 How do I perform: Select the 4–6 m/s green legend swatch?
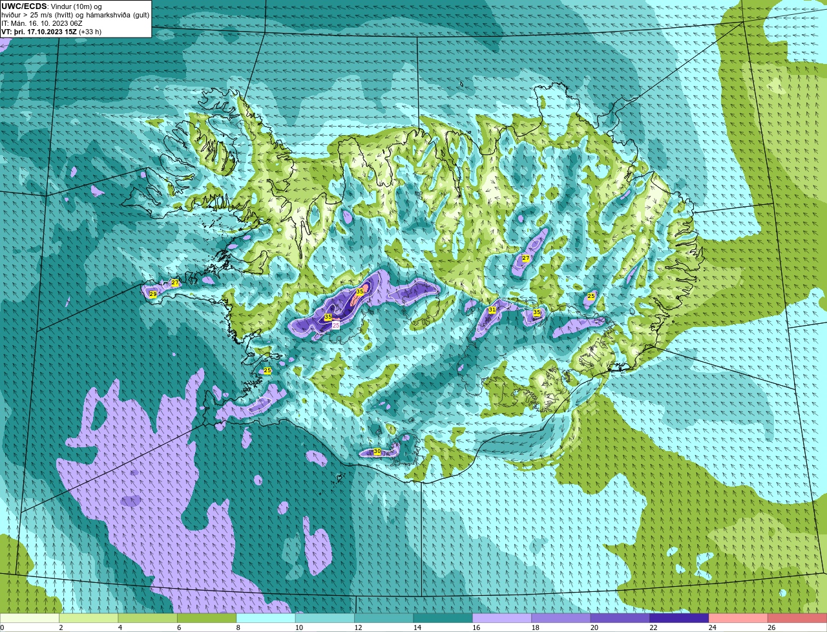coord(148,618)
